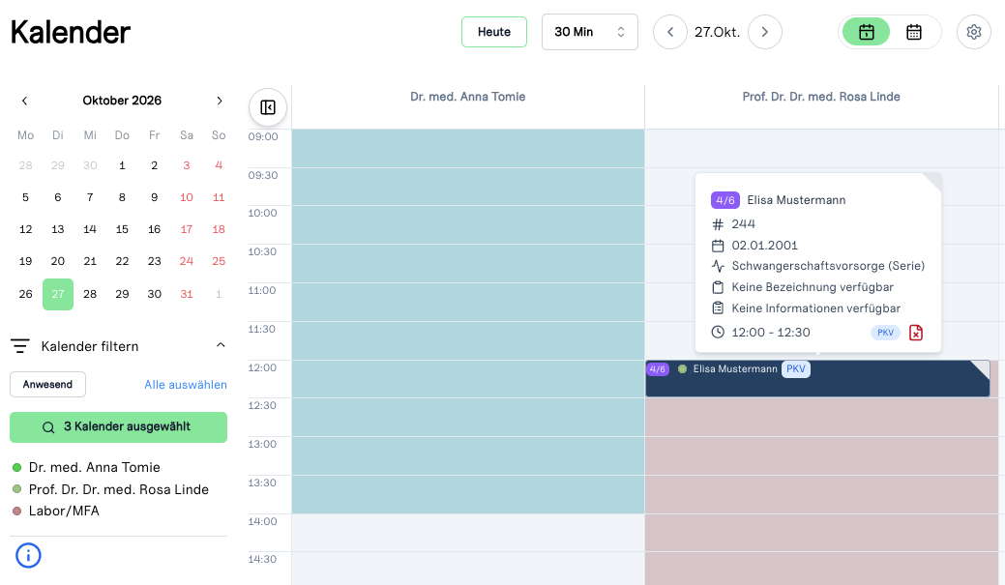Select October 15 in mini calendar
Image resolution: width=1005 pixels, height=585 pixels.
pos(122,229)
